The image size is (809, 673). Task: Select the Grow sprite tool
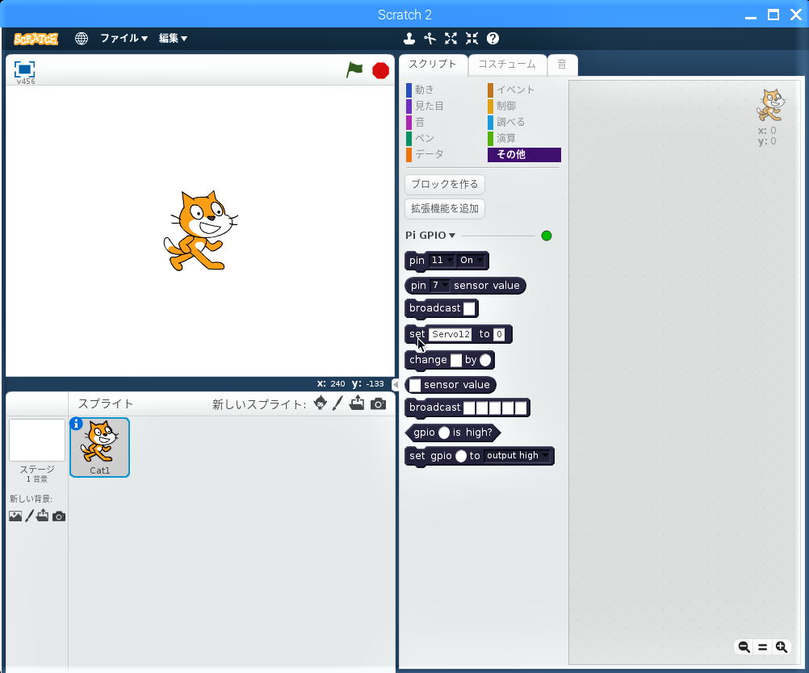(x=451, y=38)
